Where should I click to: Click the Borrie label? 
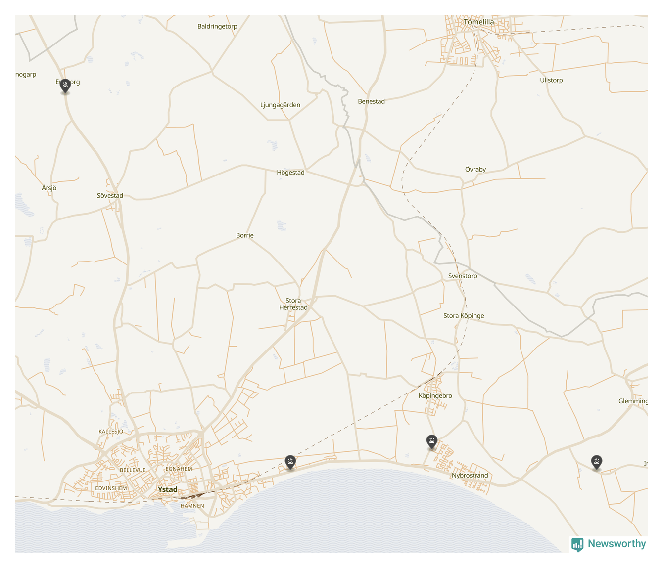(x=244, y=235)
